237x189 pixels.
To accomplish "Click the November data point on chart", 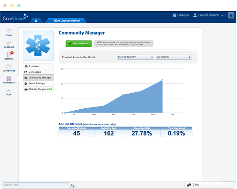I will point(162,80).
